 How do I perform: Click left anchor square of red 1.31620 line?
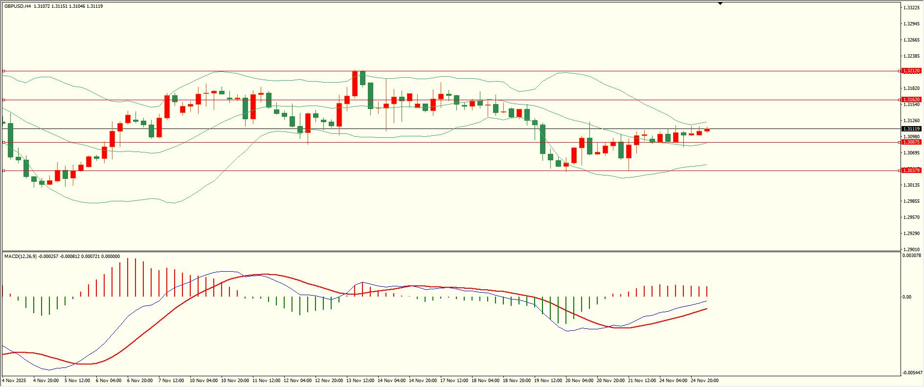pos(4,100)
